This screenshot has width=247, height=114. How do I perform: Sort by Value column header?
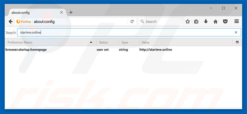tap(186, 42)
